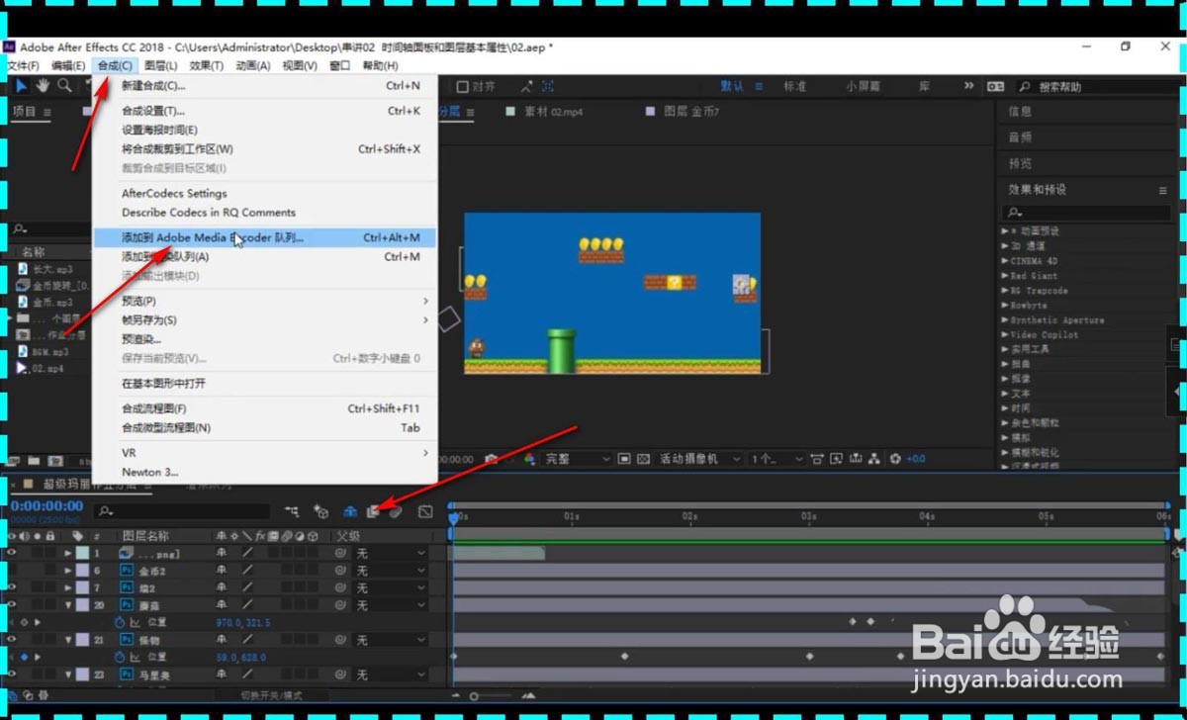The width and height of the screenshot is (1187, 720).
Task: Show channel and color management settings
Action: click(528, 459)
